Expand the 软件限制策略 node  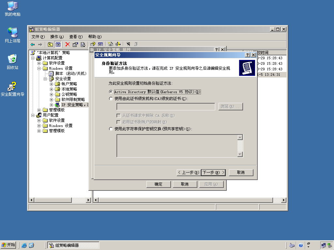pos(51,100)
